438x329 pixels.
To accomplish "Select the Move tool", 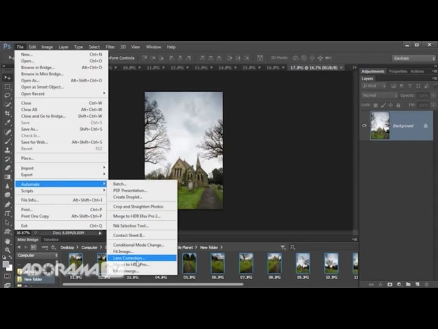I will pos(7,78).
